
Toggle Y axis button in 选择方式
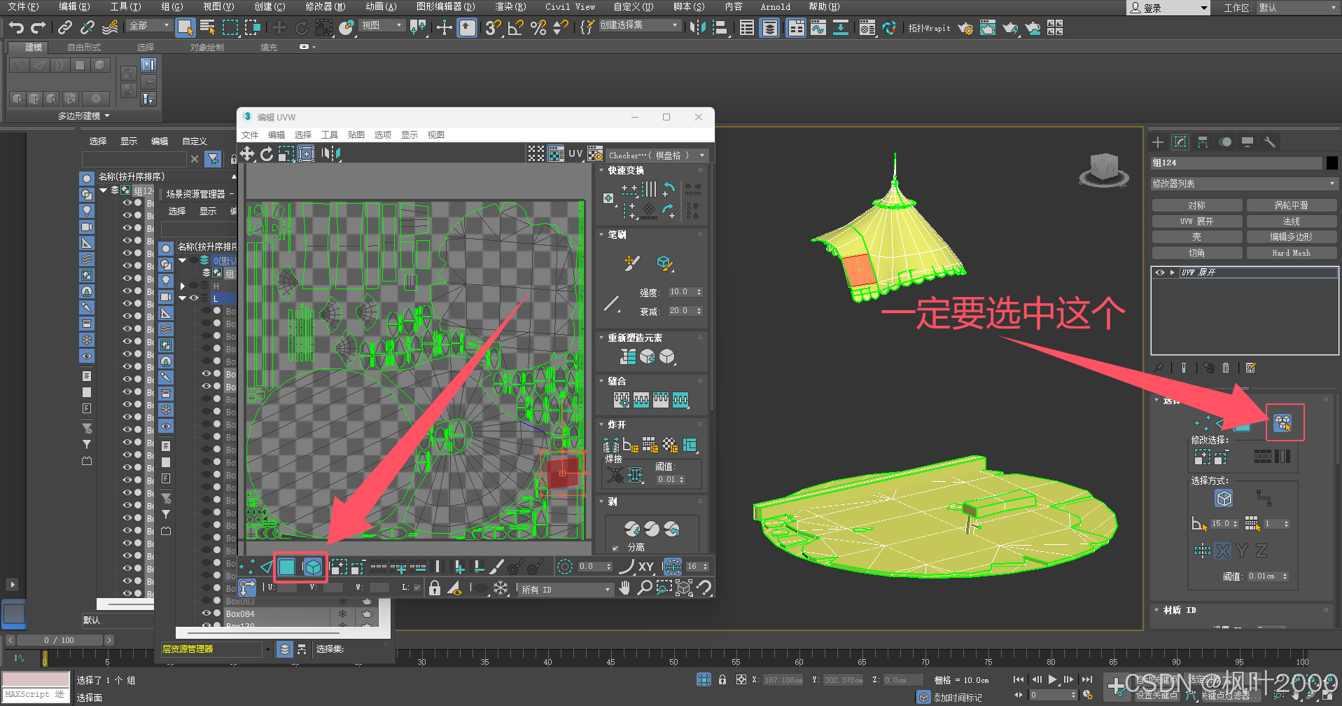tap(1242, 551)
